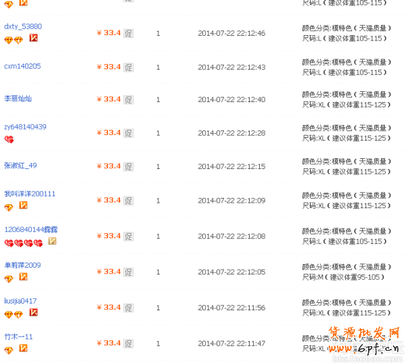Open 我叫洋洋200111 user link
The image size is (406, 363).
coord(30,194)
